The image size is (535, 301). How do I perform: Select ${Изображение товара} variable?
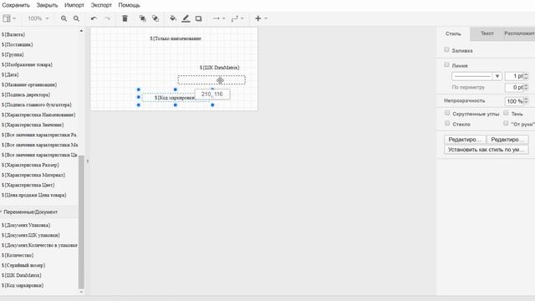pos(27,64)
